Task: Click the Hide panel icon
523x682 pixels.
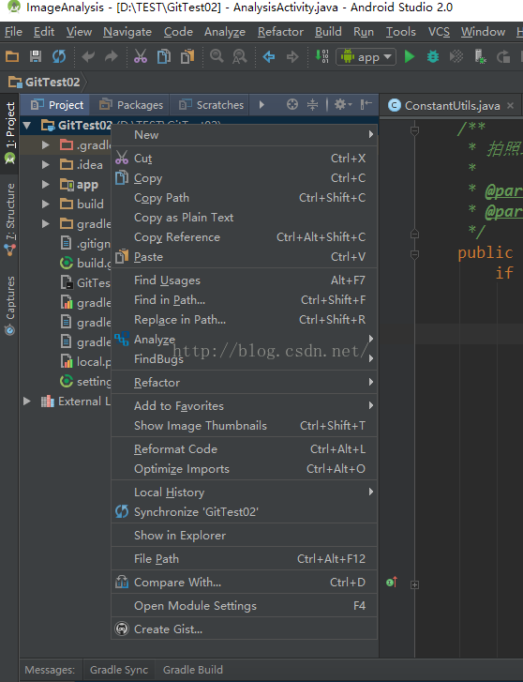Action: click(x=366, y=104)
